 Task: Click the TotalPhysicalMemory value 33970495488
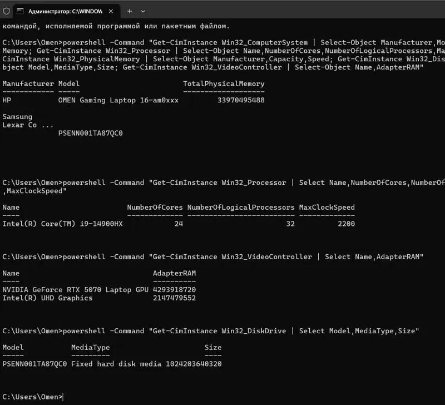click(x=241, y=100)
